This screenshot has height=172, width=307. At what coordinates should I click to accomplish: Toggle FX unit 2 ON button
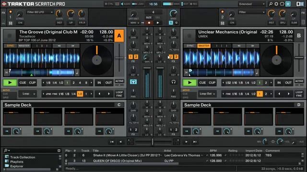pyautogui.click(x=232, y=23)
